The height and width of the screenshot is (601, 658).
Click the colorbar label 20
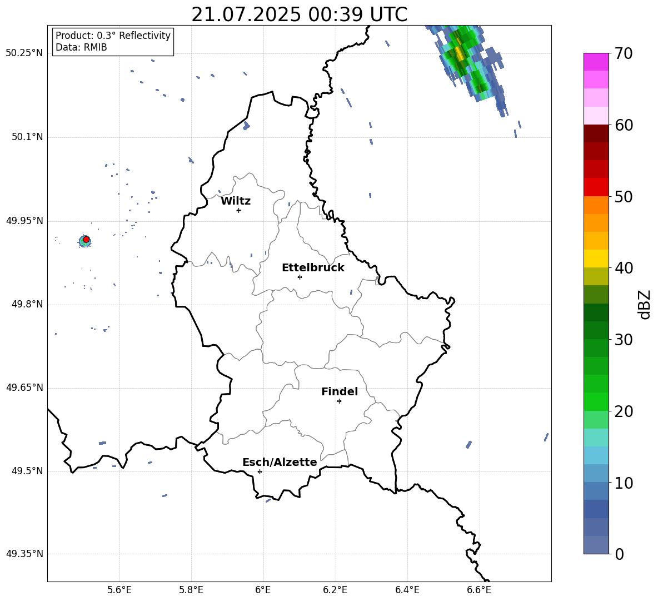pos(624,411)
